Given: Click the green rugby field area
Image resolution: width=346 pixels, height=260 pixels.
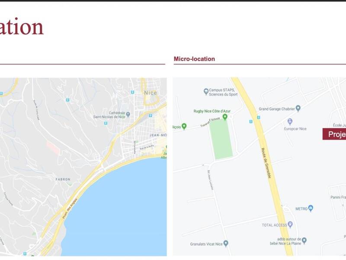Looking at the screenshot, I should [x=221, y=139].
